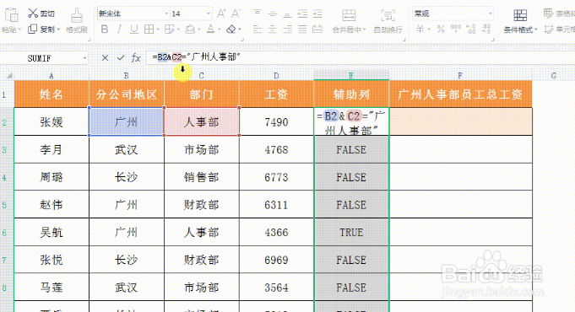This screenshot has height=312, width=575.
Task: Apply currency format with the ¥ icon
Action: click(x=420, y=29)
